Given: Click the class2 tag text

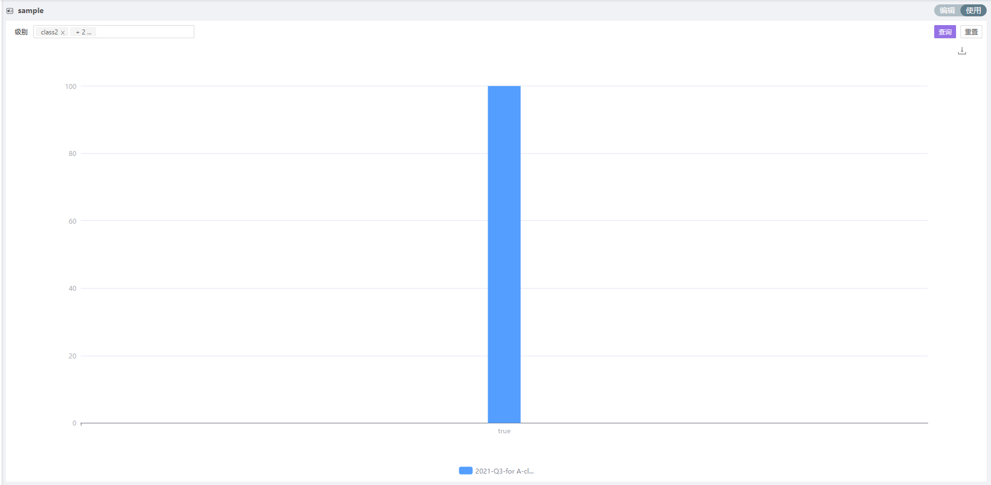Looking at the screenshot, I should click(49, 32).
